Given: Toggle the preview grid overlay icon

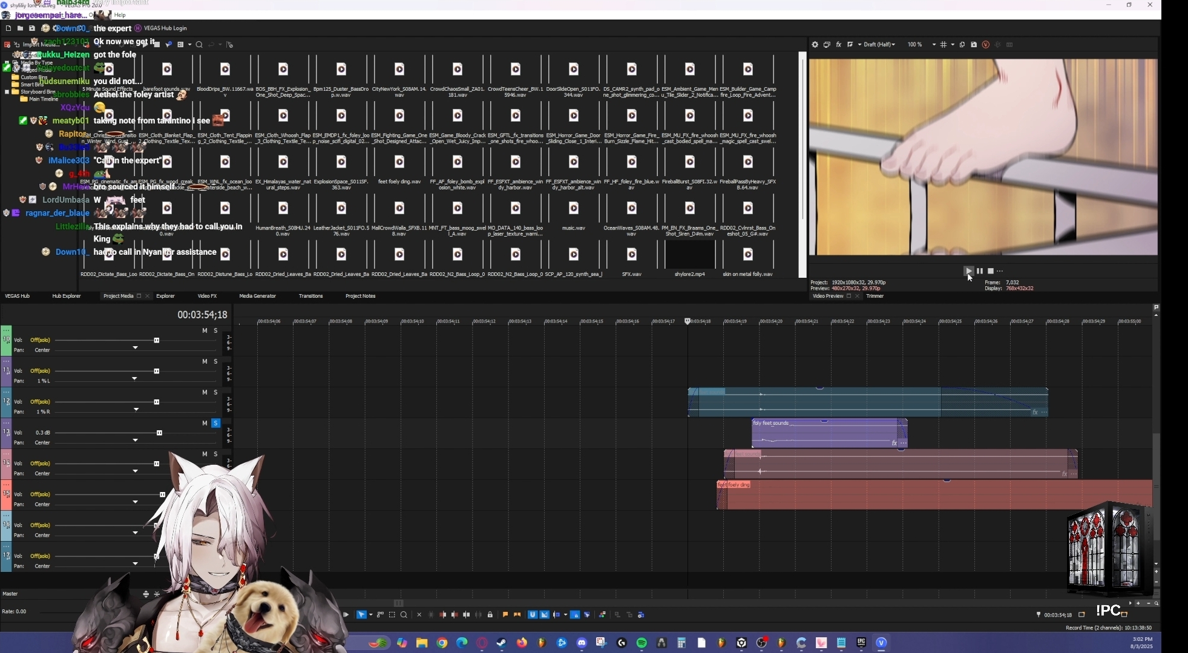Looking at the screenshot, I should tap(944, 45).
